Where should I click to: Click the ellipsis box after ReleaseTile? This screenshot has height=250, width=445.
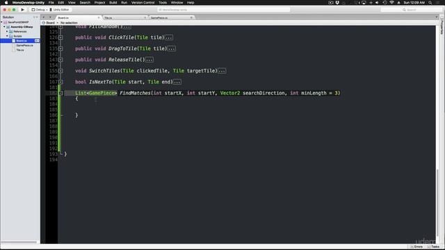[x=149, y=60]
